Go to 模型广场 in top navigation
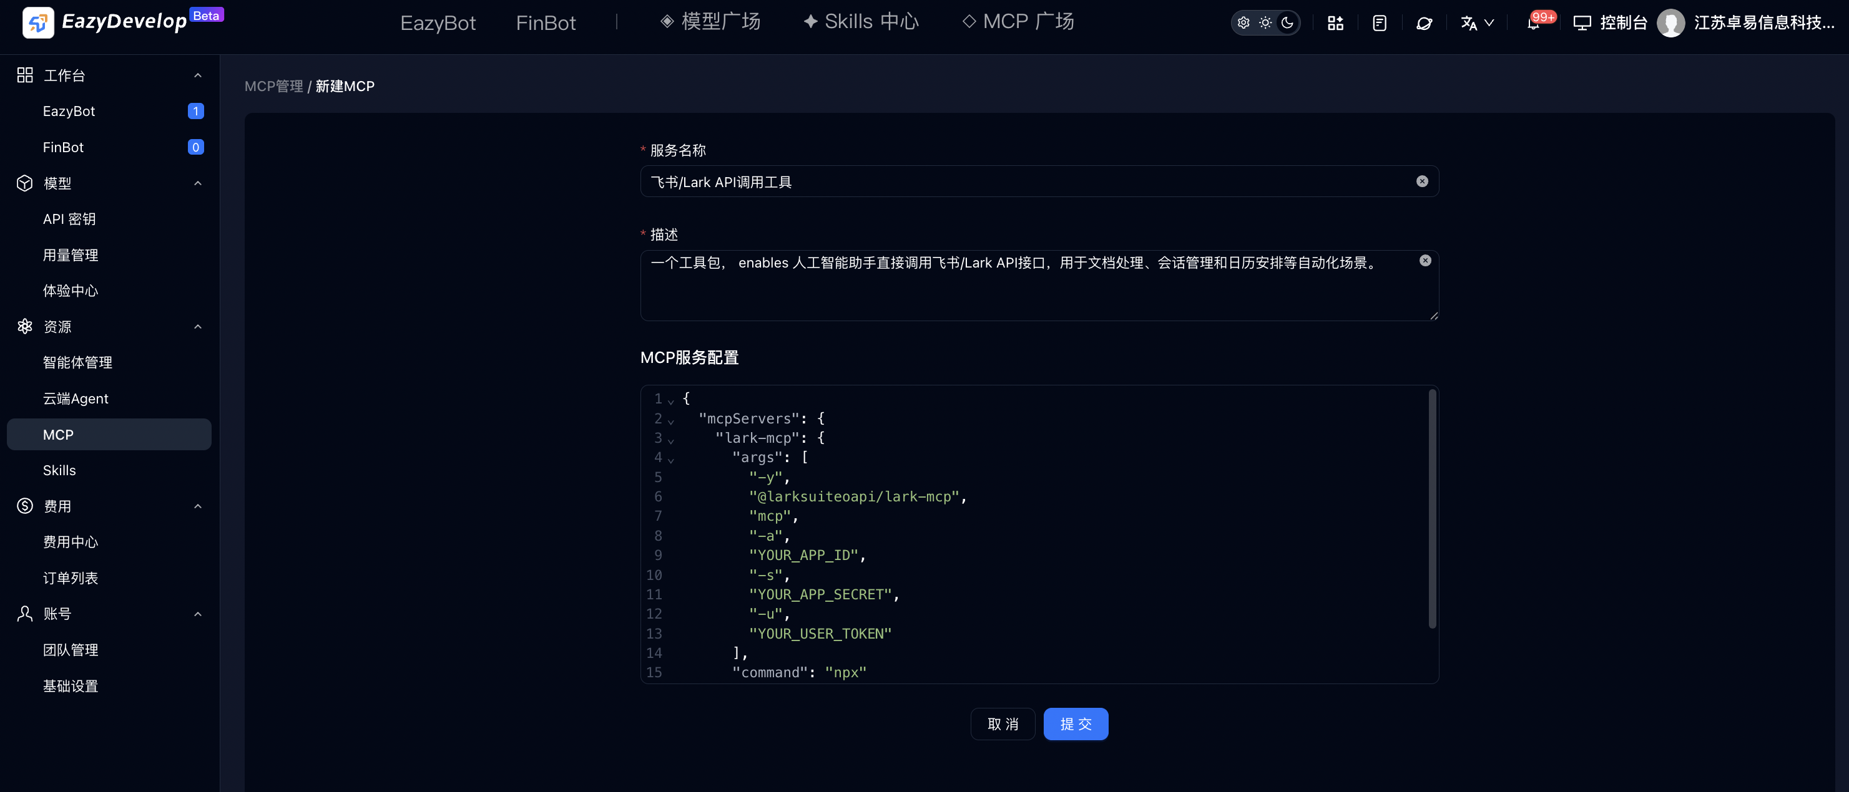 (x=710, y=22)
